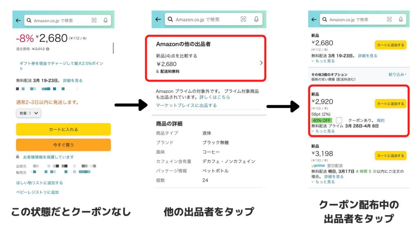Viewport: 418px width, 235px height.
Task: Click the 40% OFF coupon badge
Action: coord(322,120)
